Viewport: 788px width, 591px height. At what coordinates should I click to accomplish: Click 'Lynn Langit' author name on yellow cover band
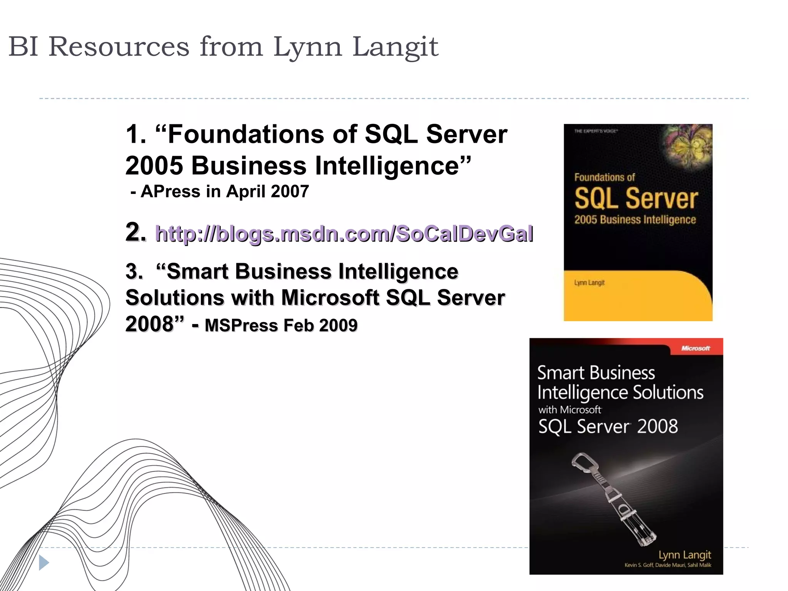pyautogui.click(x=589, y=283)
